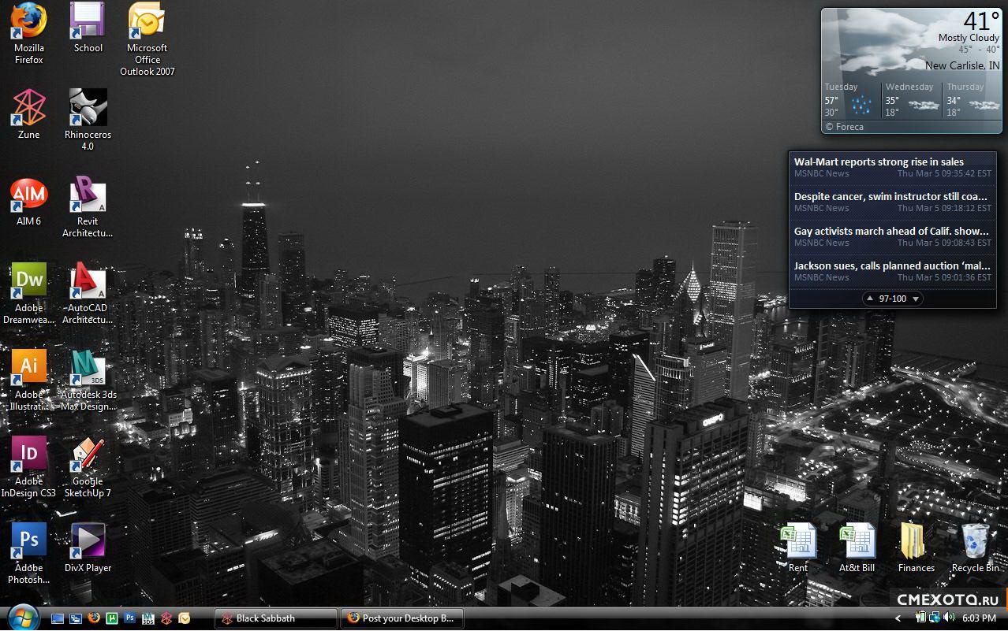Switch to Post your Desktop taskbar window
This screenshot has height=631, width=1008.
pyautogui.click(x=401, y=618)
